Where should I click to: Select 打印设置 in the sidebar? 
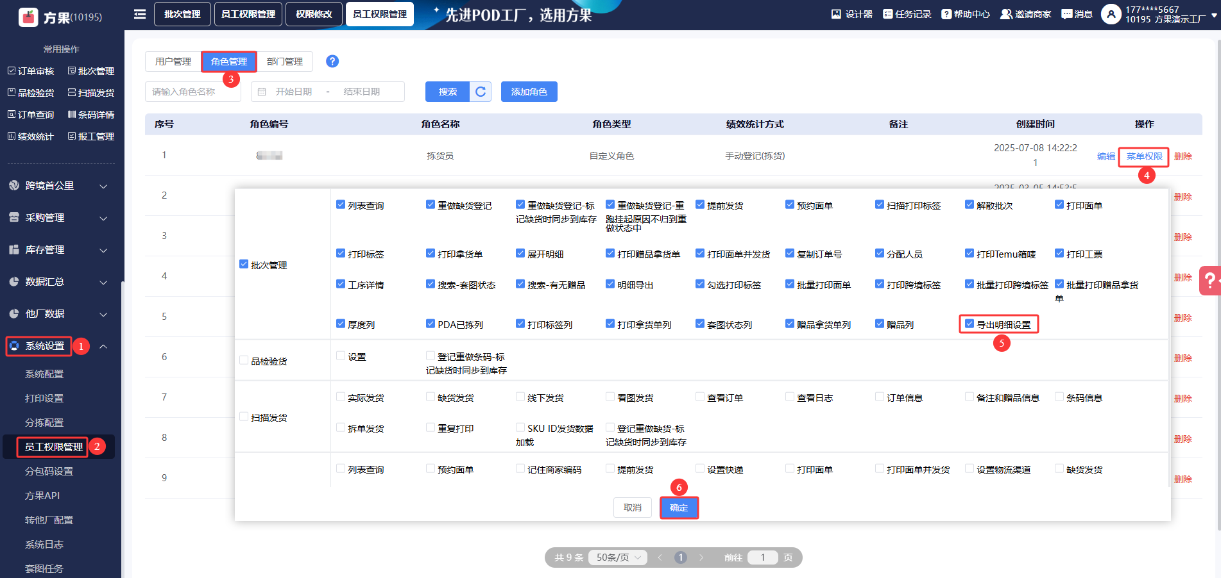(44, 399)
